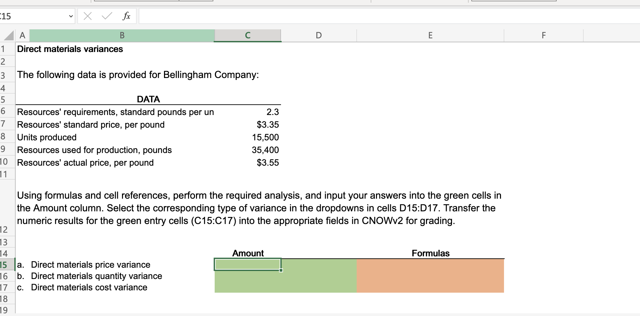Image resolution: width=640 pixels, height=316 pixels.
Task: Click the Select All triangle above row 1
Action: pos(8,35)
